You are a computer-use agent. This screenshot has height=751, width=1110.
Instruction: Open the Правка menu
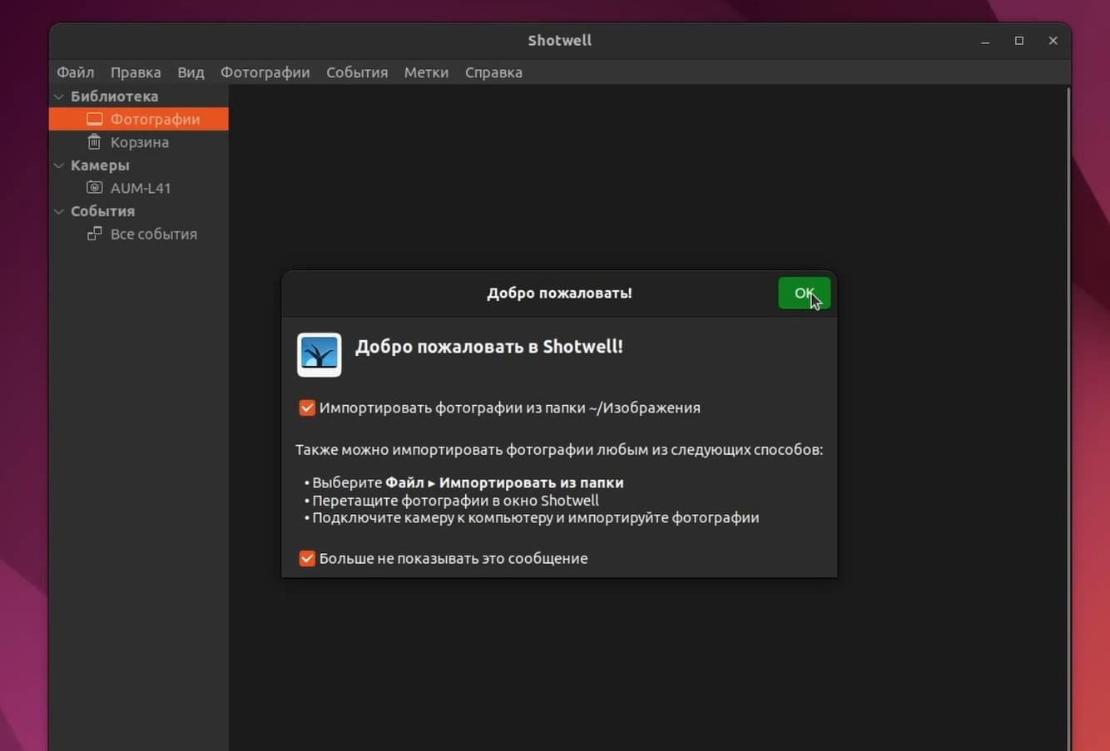[136, 72]
